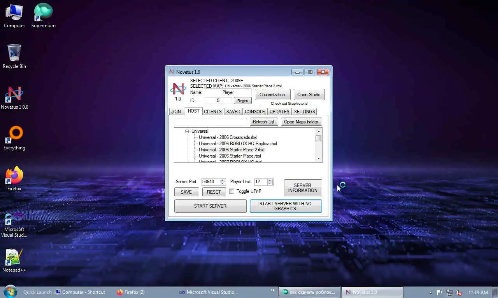Click Firefox (2) in the taskbar
The width and height of the screenshot is (498, 298).
click(x=131, y=292)
